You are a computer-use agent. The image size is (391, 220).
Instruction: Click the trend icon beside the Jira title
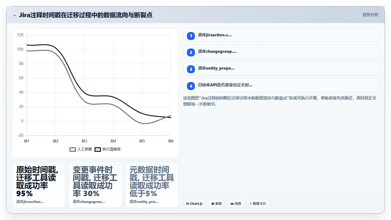(14, 15)
